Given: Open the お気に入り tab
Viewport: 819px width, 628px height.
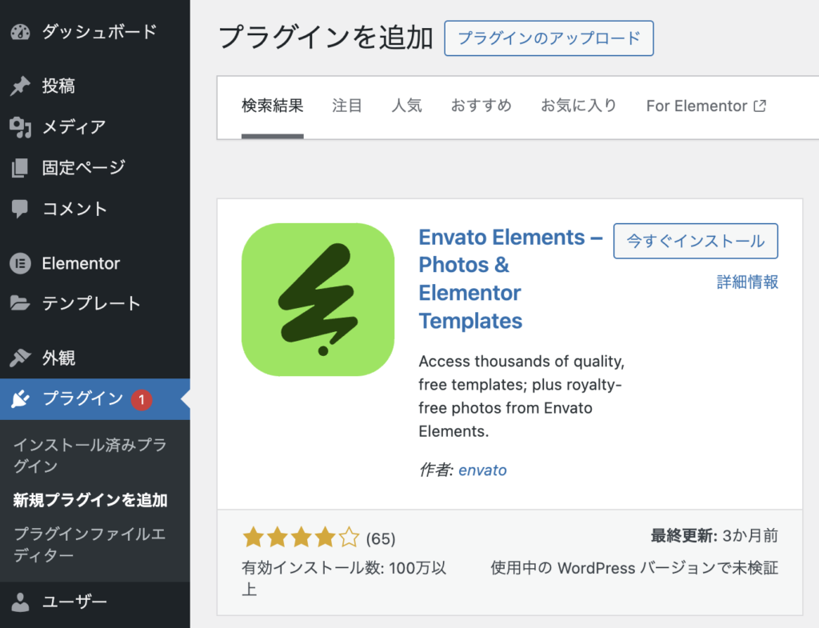Looking at the screenshot, I should point(579,106).
